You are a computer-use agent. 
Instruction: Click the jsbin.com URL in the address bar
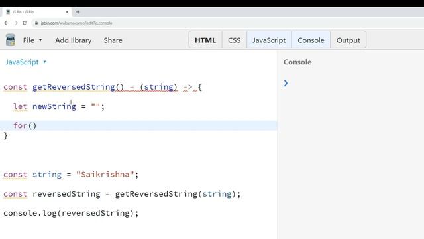pos(77,23)
